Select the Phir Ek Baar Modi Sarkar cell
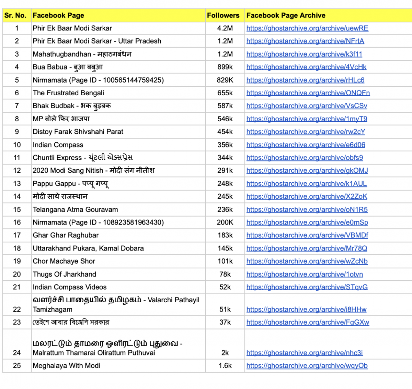412x389 pixels. (72, 28)
